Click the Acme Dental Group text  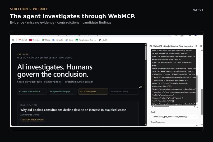pyautogui.click(x=30, y=115)
